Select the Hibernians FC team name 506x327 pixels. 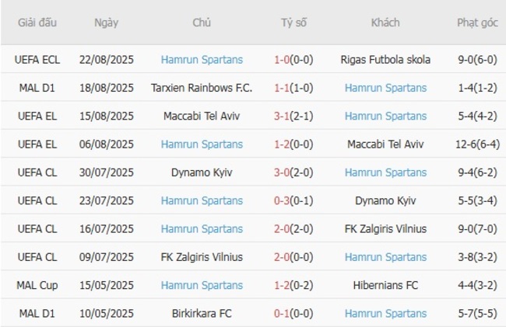tap(385, 285)
